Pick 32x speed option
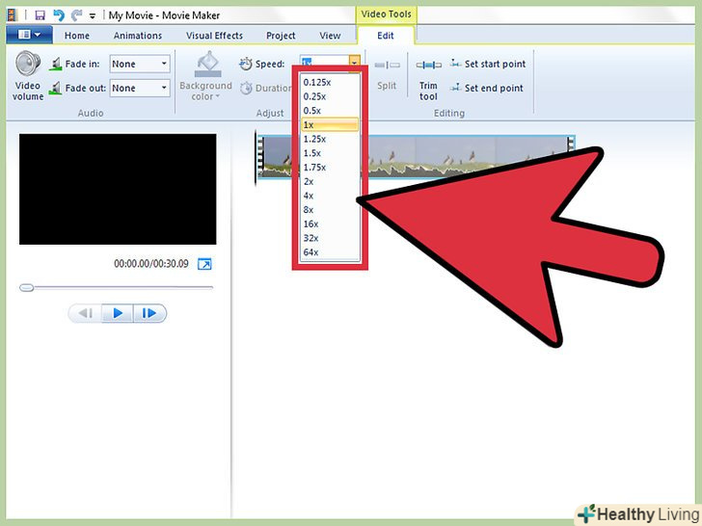This screenshot has height=526, width=702. [330, 238]
